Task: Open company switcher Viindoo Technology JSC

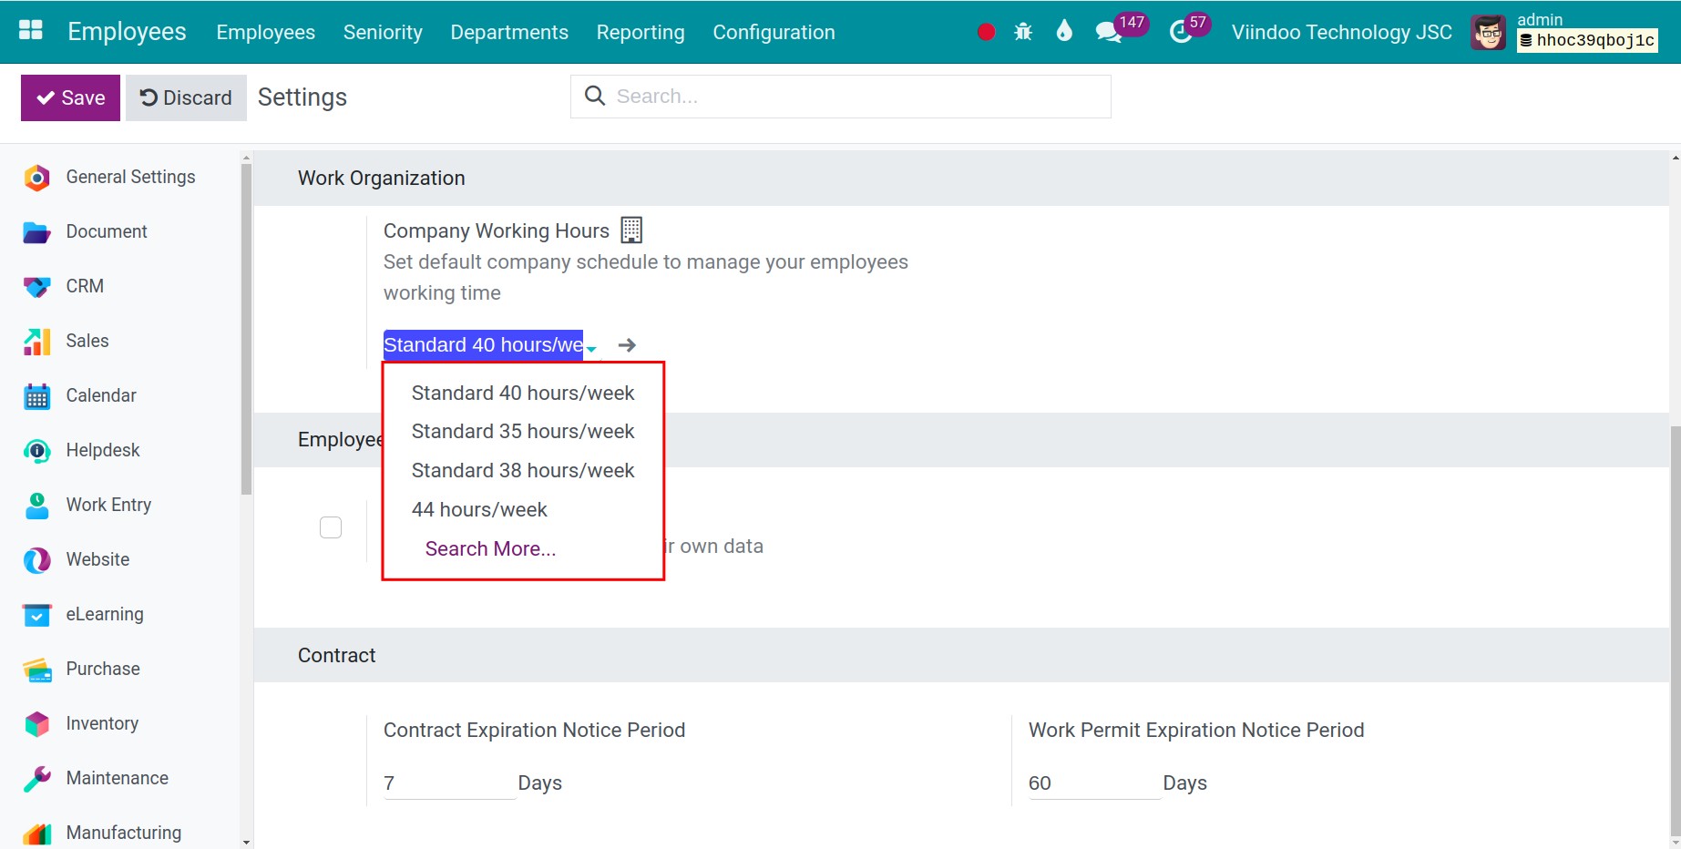Action: [x=1341, y=33]
